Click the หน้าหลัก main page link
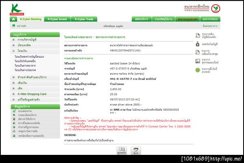Viewport: 244px width, 163px height. (22, 26)
